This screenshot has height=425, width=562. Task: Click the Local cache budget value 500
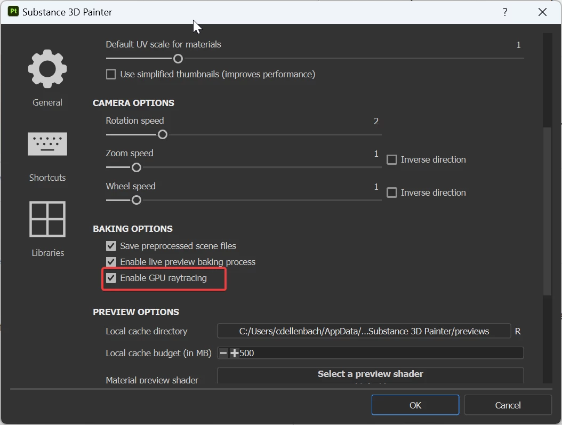(x=246, y=353)
